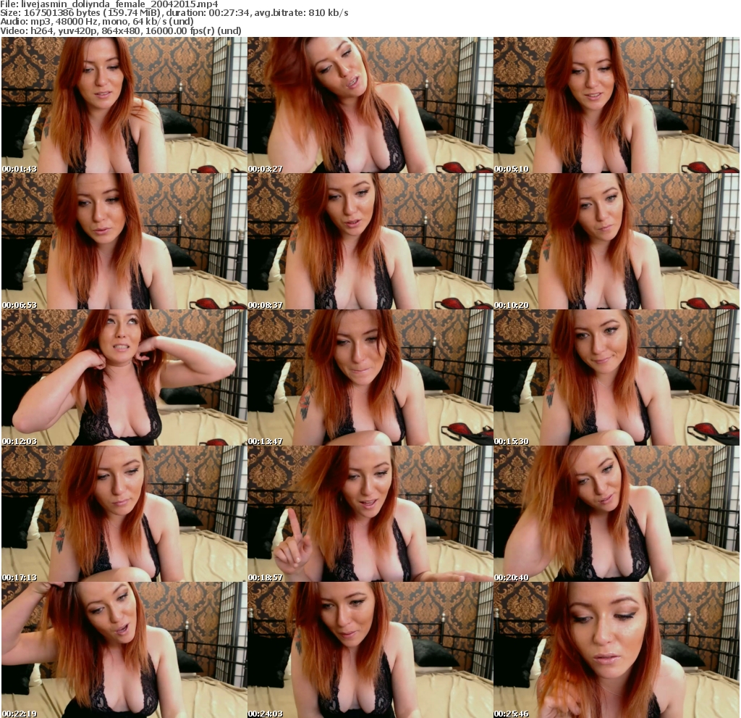Open the video frame stamped 00:01:43

[124, 105]
